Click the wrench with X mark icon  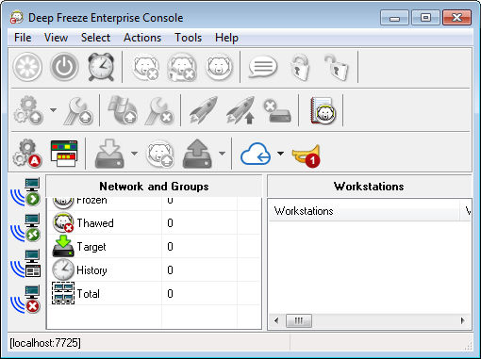(159, 110)
